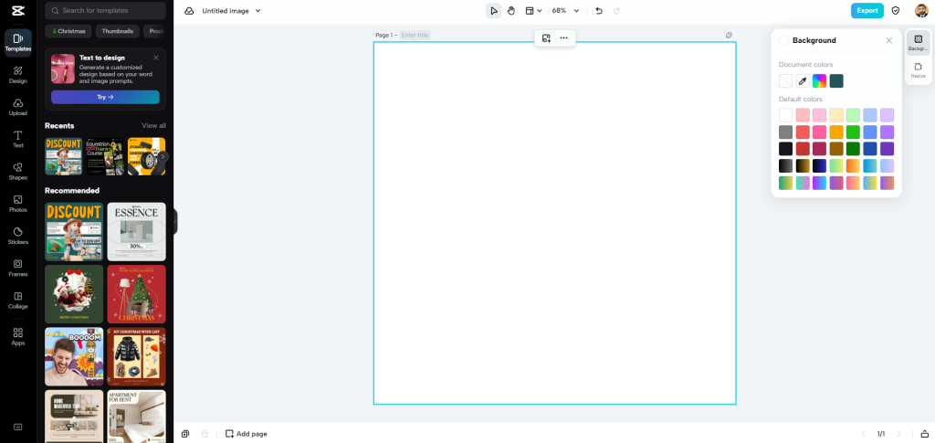Open View all recents link
This screenshot has height=443, width=935.
[x=153, y=126]
